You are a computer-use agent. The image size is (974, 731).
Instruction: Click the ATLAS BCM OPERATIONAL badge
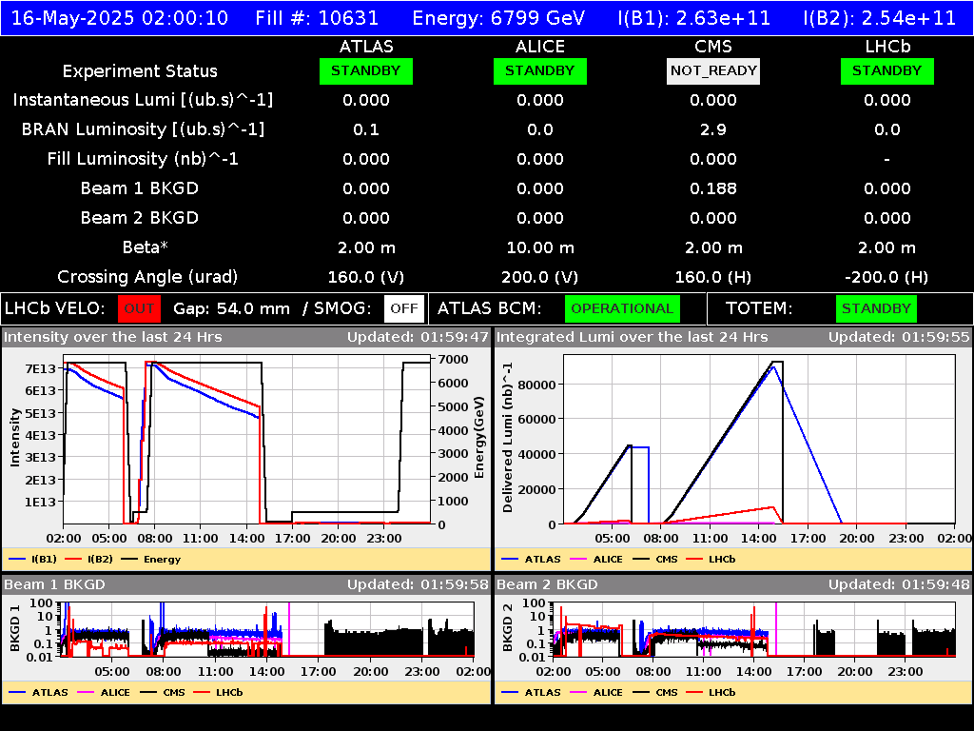[x=622, y=308]
